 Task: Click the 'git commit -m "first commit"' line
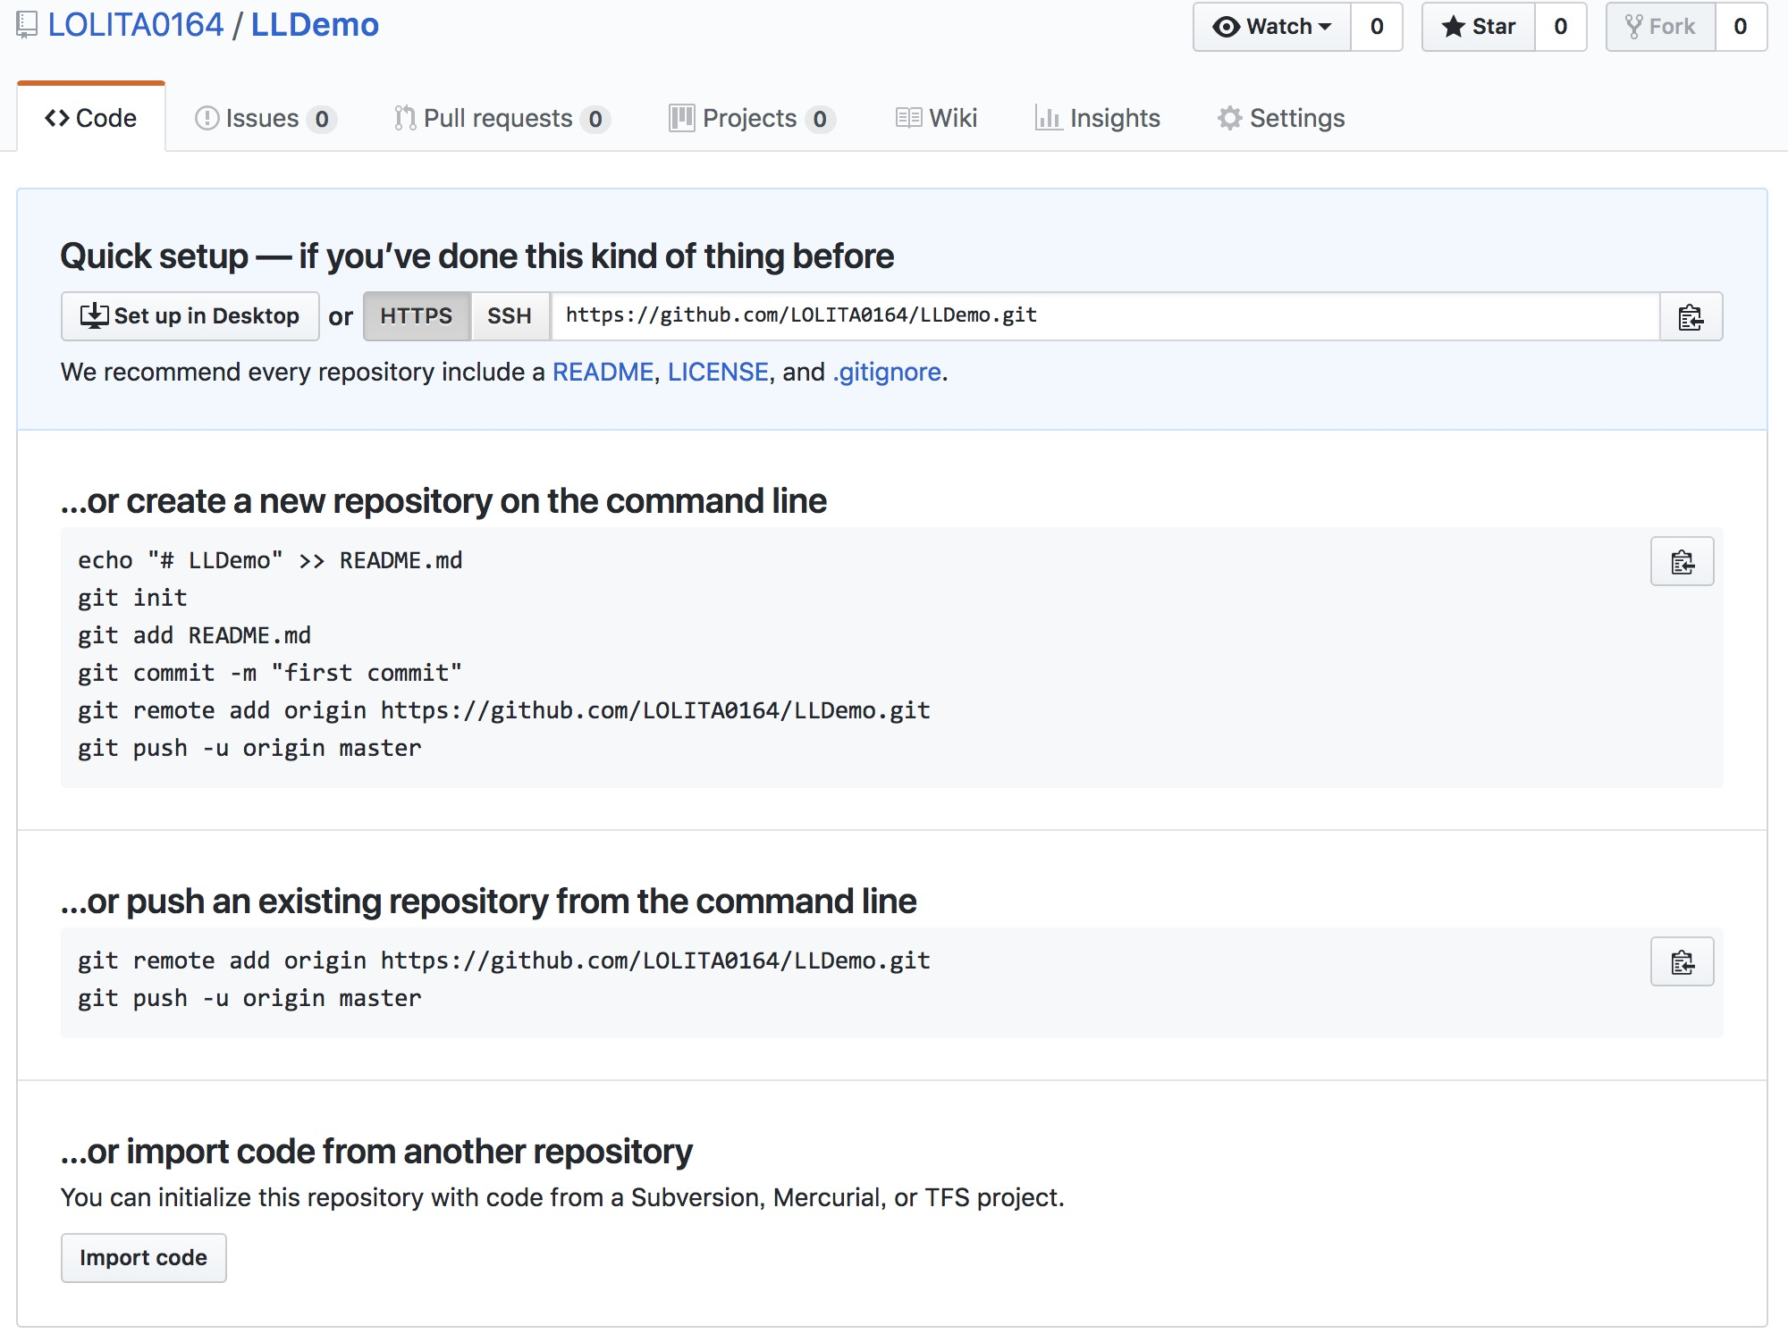pos(270,673)
